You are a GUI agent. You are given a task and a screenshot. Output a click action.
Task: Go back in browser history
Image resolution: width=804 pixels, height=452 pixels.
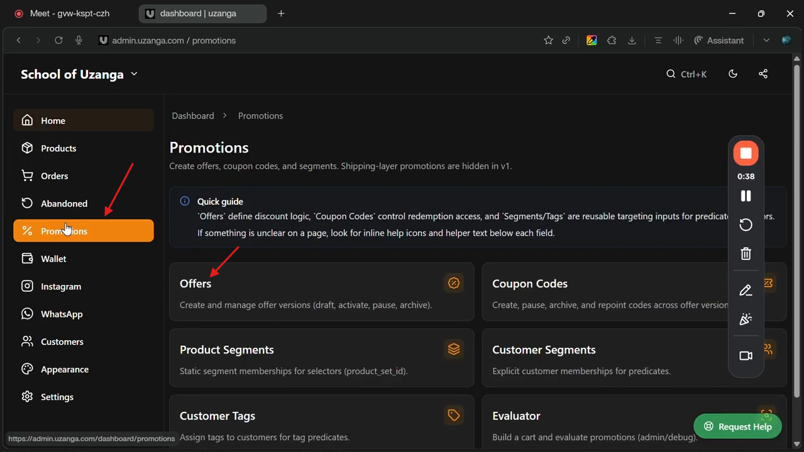(x=19, y=40)
